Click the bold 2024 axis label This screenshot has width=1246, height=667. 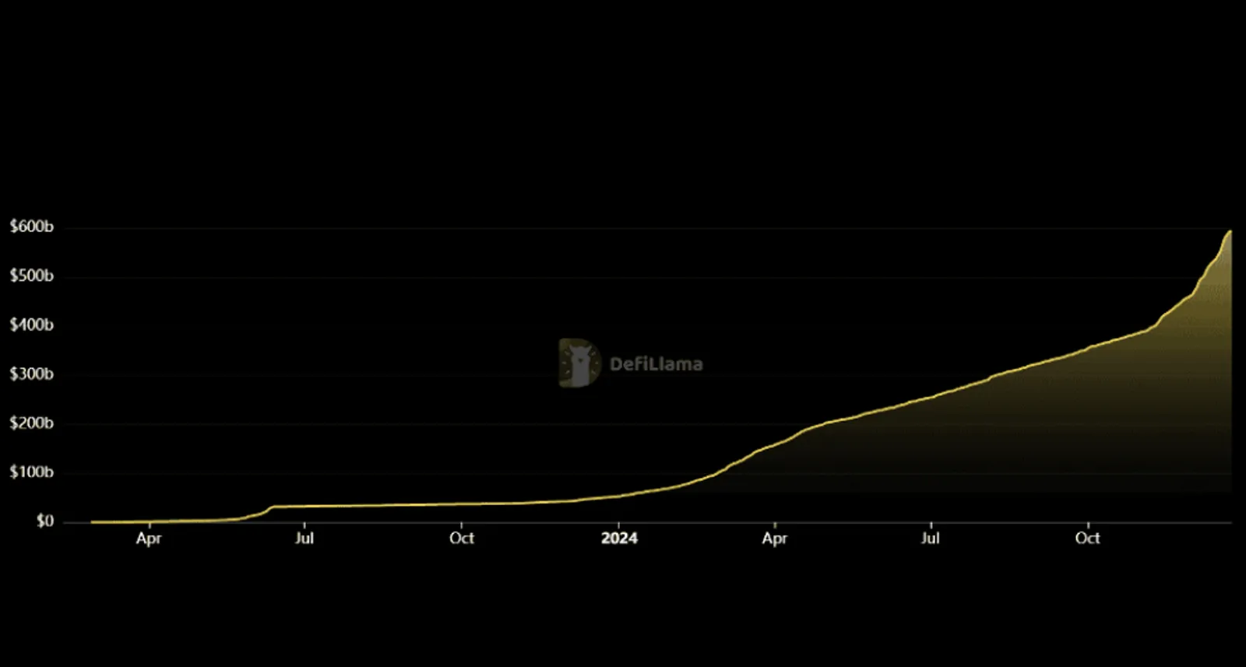(x=619, y=538)
